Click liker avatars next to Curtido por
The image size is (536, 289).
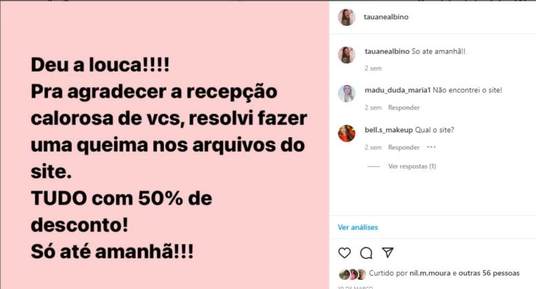(352, 274)
